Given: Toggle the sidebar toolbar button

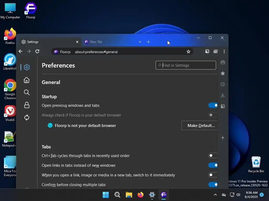Looking at the screenshot, I should coord(207,52).
